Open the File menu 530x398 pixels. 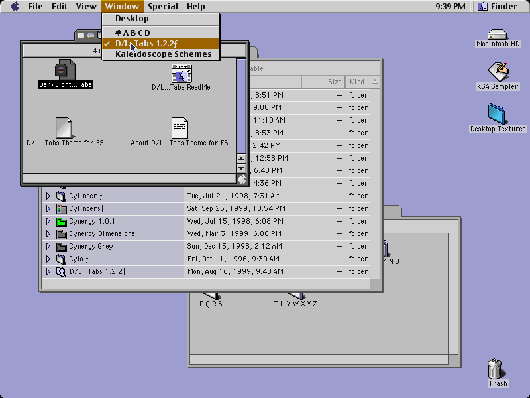[x=36, y=7]
